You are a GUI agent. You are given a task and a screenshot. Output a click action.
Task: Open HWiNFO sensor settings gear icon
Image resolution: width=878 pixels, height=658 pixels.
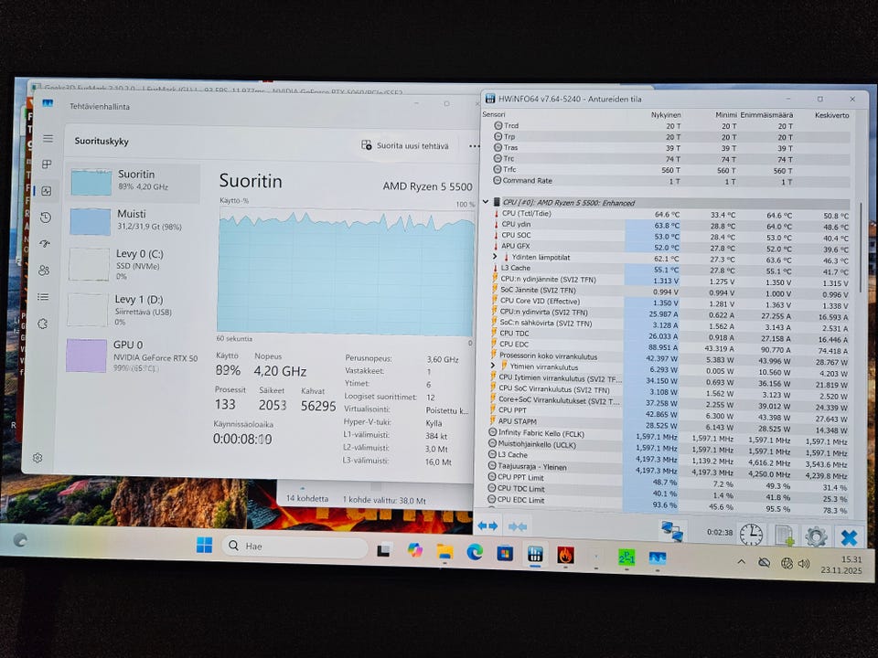(x=816, y=537)
